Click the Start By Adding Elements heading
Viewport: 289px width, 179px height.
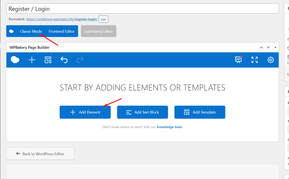(x=143, y=88)
